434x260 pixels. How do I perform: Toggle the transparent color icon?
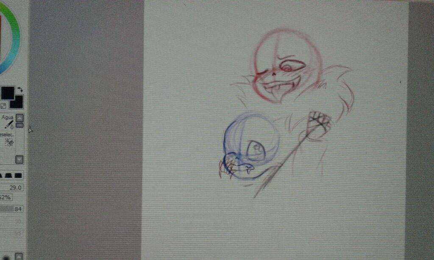pos(3,106)
